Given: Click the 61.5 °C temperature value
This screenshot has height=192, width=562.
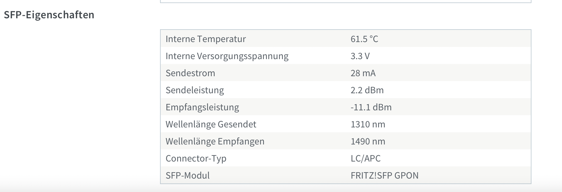Looking at the screenshot, I should click(x=364, y=39).
